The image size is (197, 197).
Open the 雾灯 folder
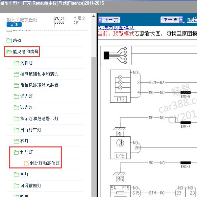(24, 141)
